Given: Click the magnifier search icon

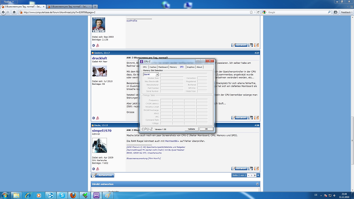Looking at the screenshot, I should [x=329, y=12].
